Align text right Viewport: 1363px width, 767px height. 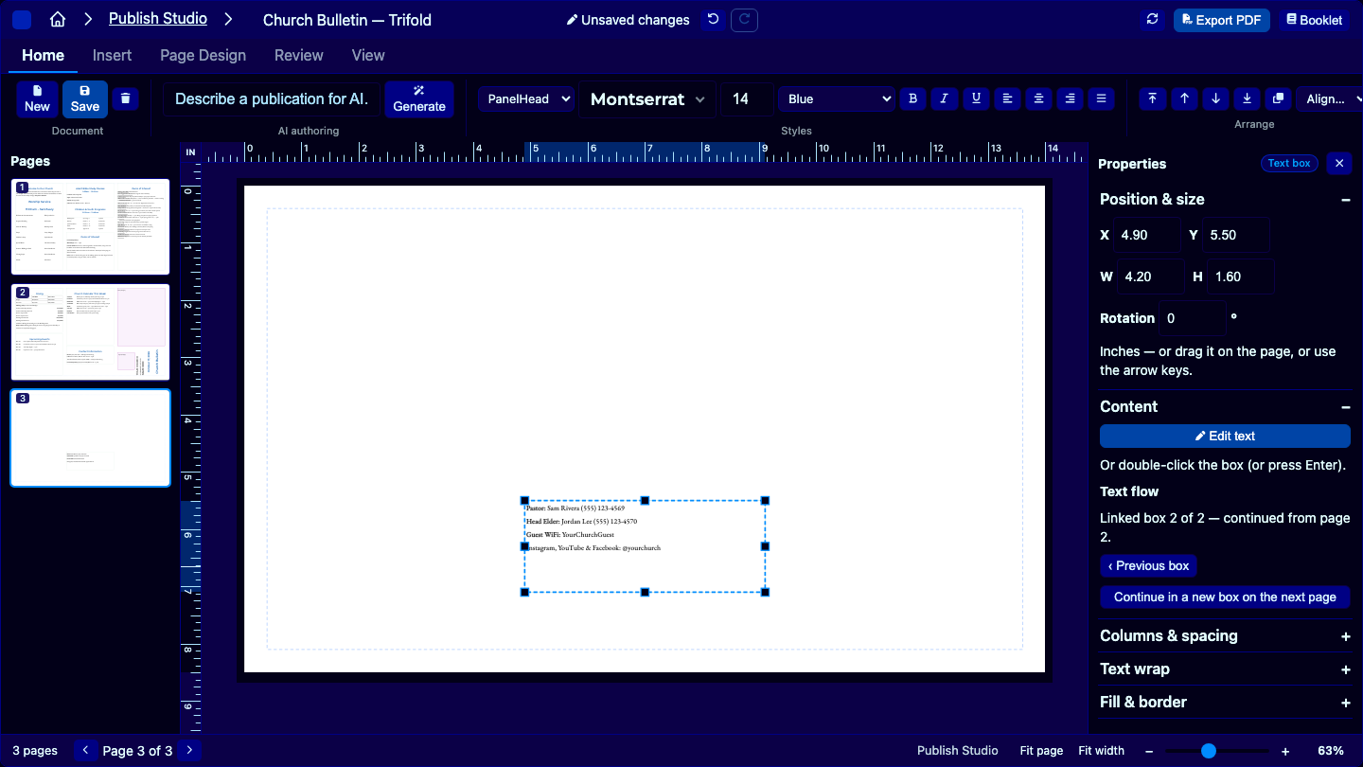[1070, 98]
